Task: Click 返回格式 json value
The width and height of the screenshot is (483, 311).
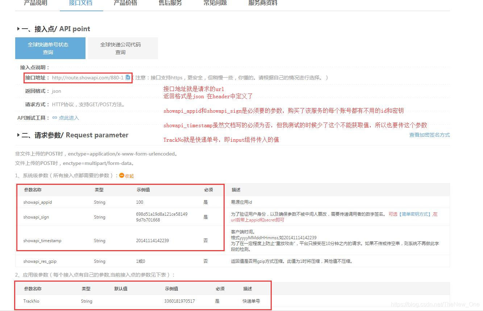Action: click(57, 91)
